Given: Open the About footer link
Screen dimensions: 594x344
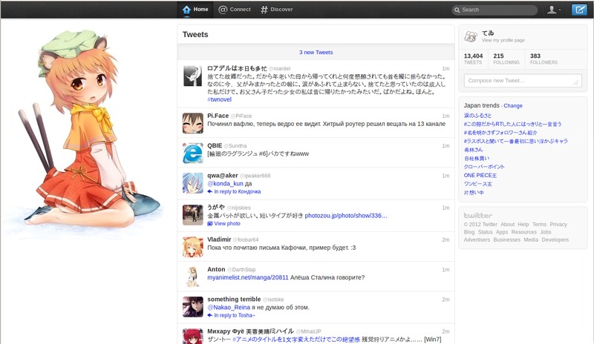Looking at the screenshot, I should [x=507, y=225].
